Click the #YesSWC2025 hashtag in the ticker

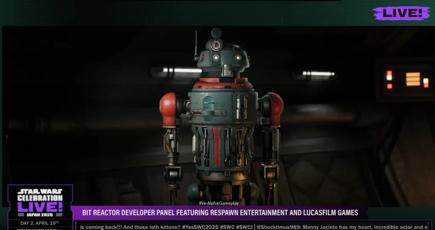(201, 227)
